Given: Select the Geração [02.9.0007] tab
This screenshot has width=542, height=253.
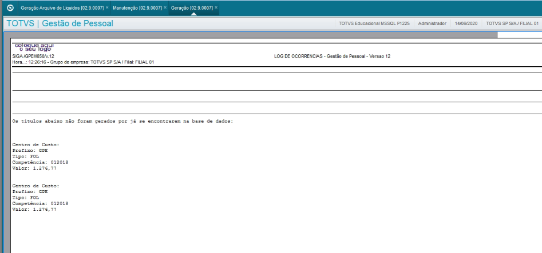Looking at the screenshot, I should coord(192,7).
